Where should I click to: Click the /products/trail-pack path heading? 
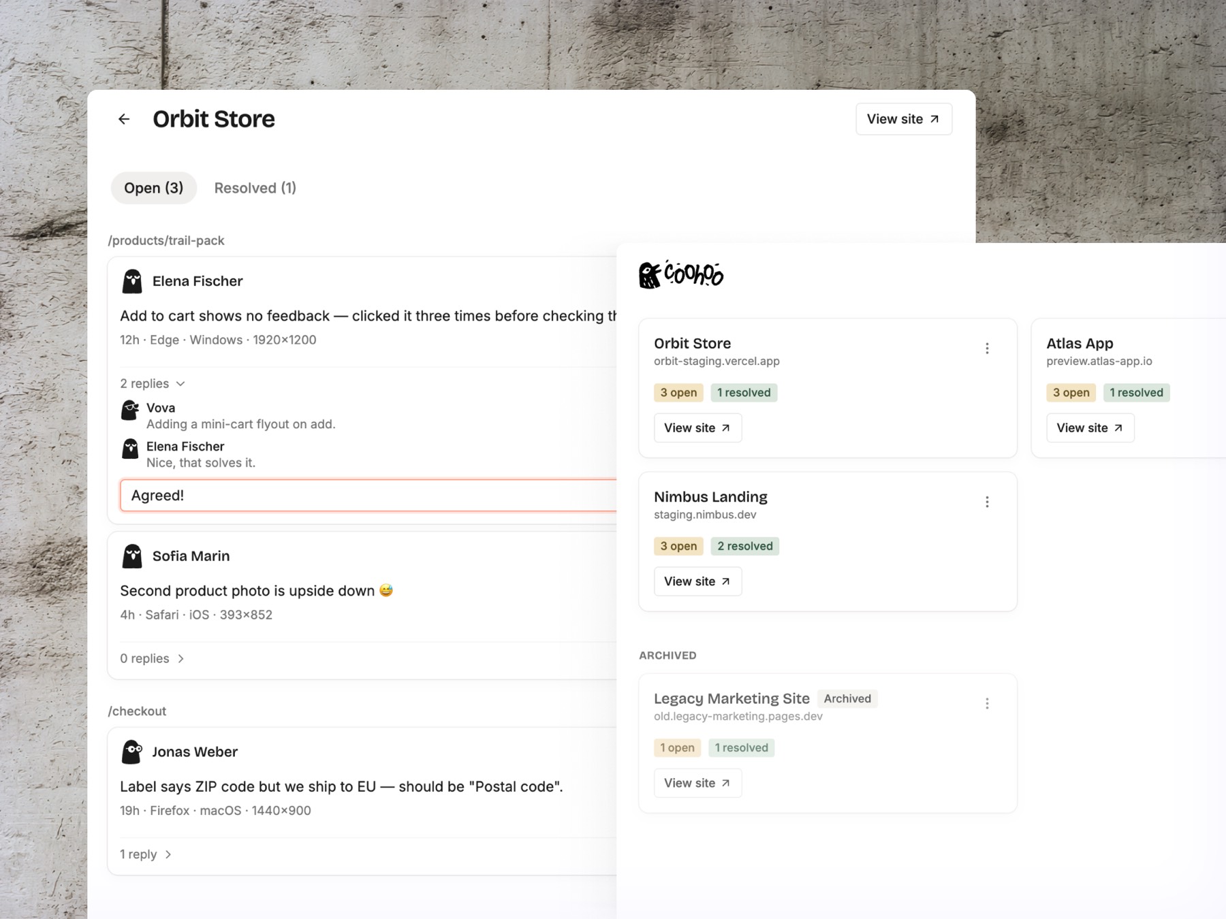pos(166,241)
